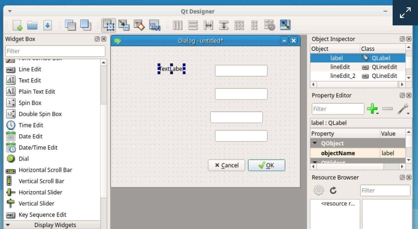Float the Object Inspector panel
418x229 pixels.
(402, 39)
